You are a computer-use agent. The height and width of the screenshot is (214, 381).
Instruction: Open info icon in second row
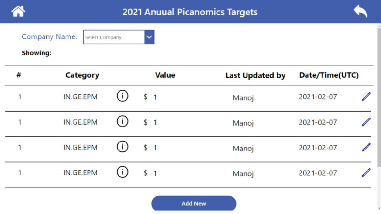click(122, 121)
